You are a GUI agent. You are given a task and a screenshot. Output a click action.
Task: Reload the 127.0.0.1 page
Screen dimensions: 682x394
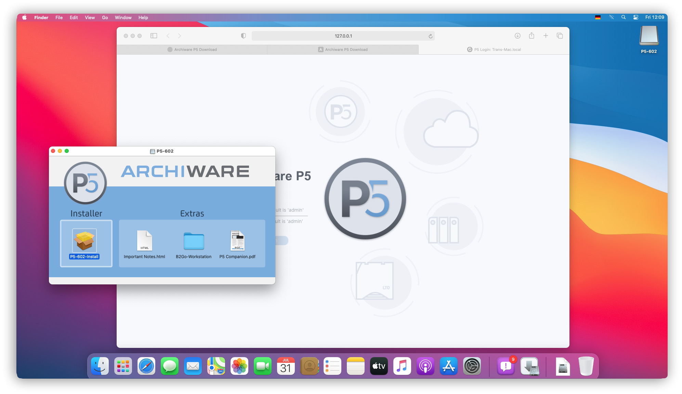click(x=431, y=36)
